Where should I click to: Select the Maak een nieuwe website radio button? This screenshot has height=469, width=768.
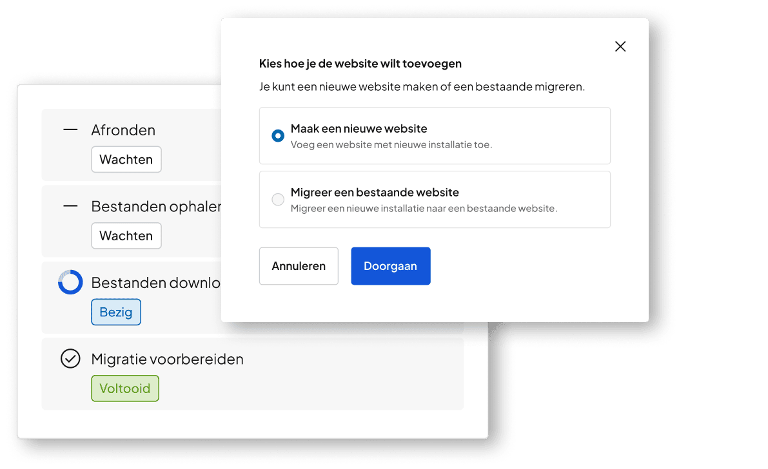point(278,135)
